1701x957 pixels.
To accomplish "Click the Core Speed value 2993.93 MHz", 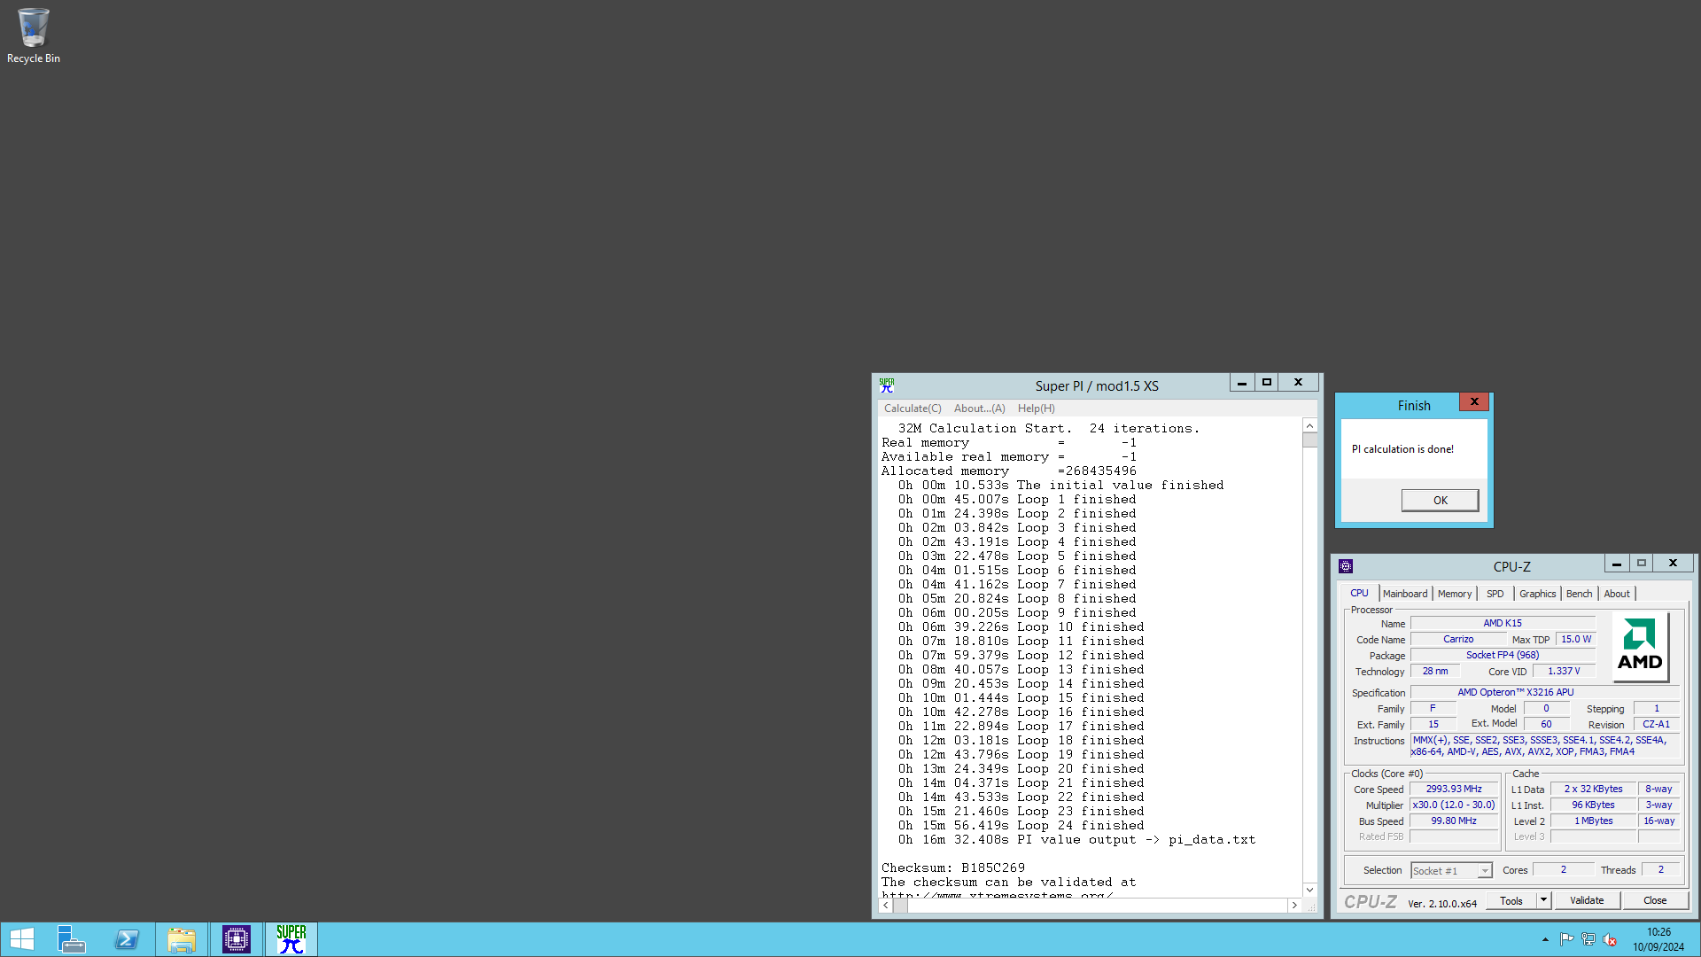I will [1454, 789].
